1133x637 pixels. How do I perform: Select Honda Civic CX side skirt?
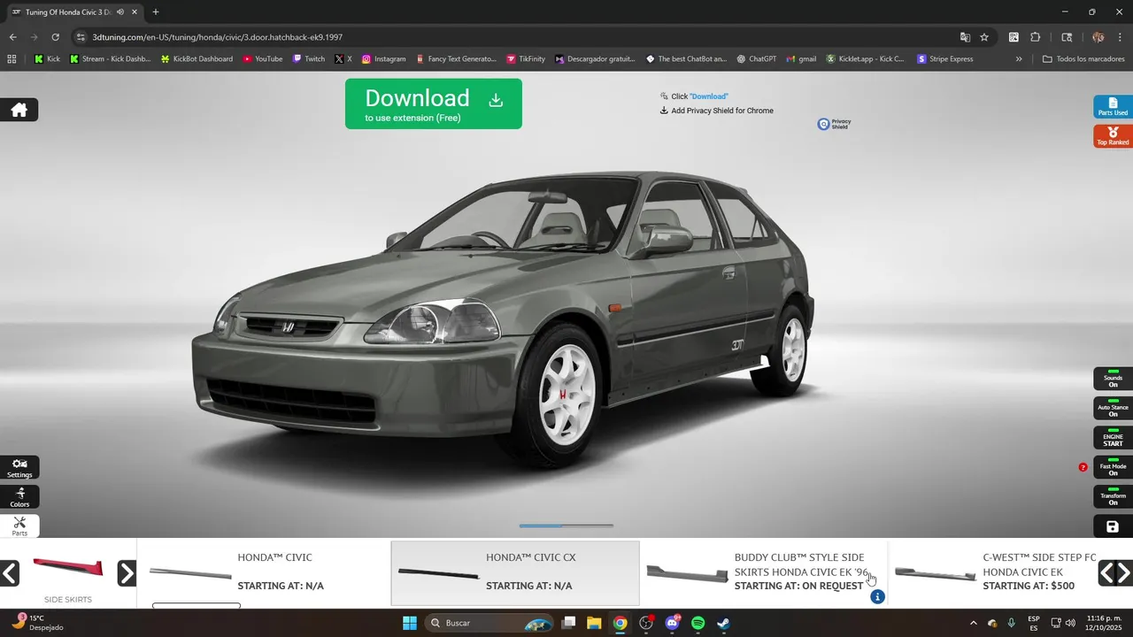point(515,573)
